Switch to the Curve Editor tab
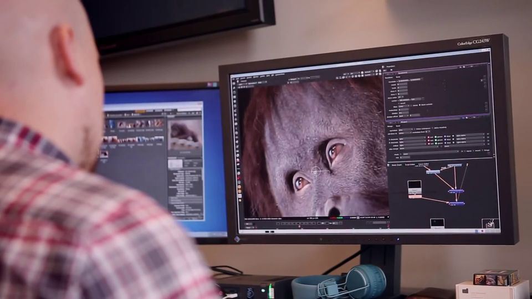Viewport: 532px width, 299px height. click(423, 164)
